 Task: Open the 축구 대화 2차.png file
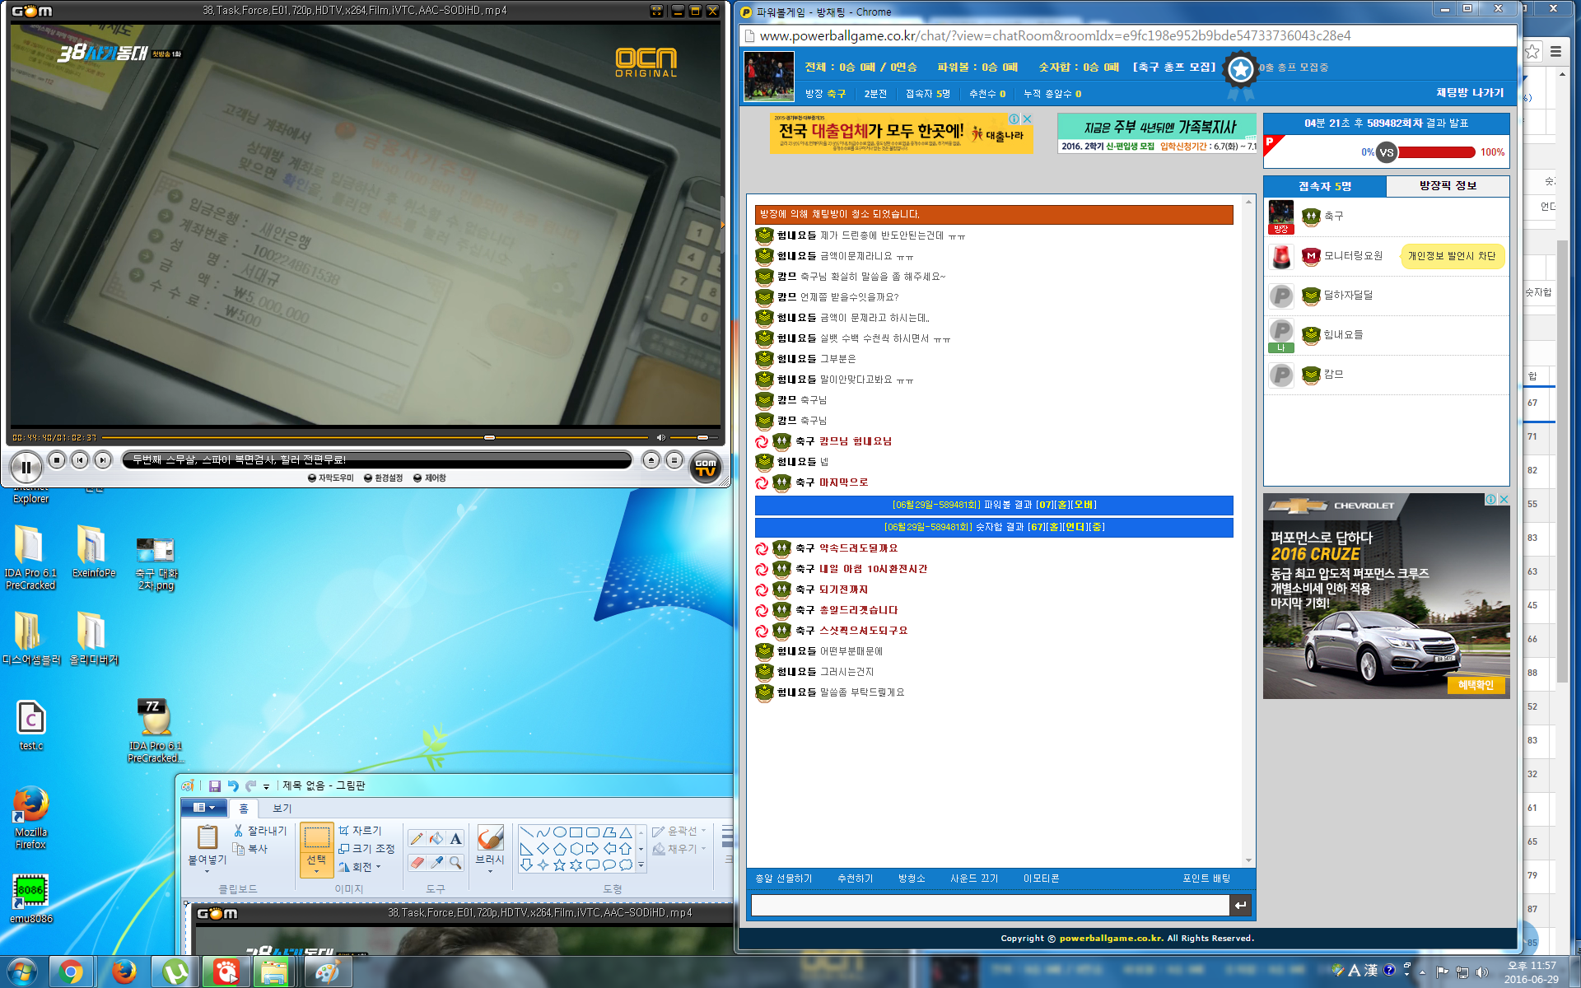click(156, 563)
